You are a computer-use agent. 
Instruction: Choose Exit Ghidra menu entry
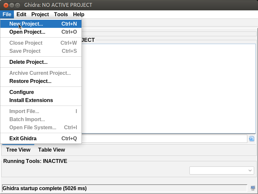coord(41,138)
